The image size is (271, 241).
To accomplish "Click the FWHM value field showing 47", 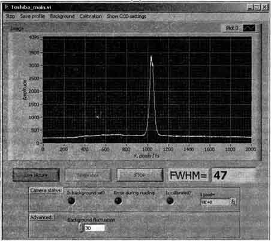I will pos(233,175).
